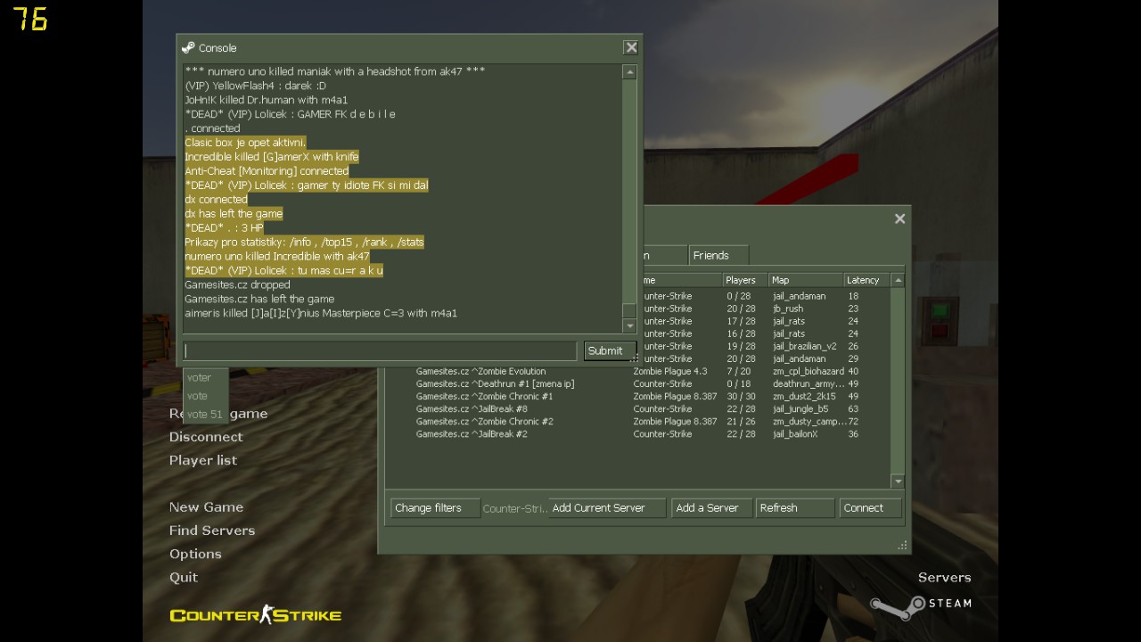The height and width of the screenshot is (642, 1141).
Task: Click console line 'Clasic box je opet aktivni.'
Action: tap(245, 143)
